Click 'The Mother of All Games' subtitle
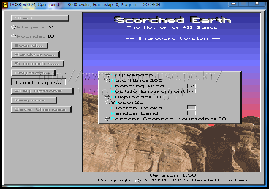The height and width of the screenshot is (189, 269). [x=173, y=28]
